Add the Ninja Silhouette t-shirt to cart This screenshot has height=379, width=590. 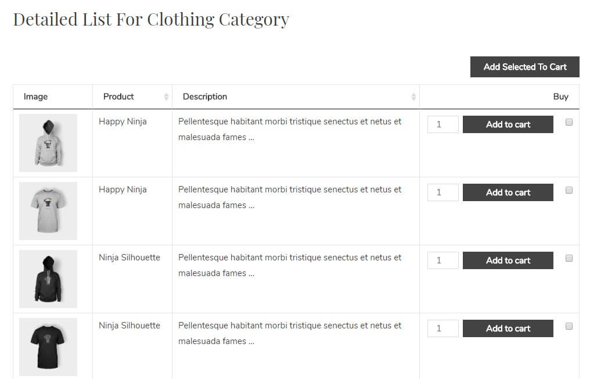(x=508, y=328)
